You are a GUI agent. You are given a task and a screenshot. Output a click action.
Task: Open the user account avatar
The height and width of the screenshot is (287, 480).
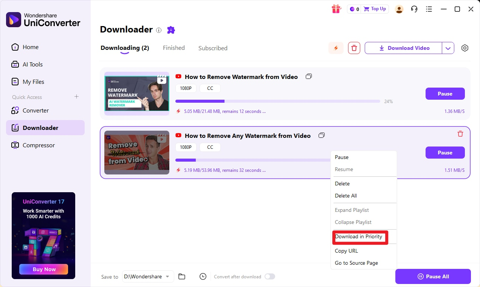[399, 9]
